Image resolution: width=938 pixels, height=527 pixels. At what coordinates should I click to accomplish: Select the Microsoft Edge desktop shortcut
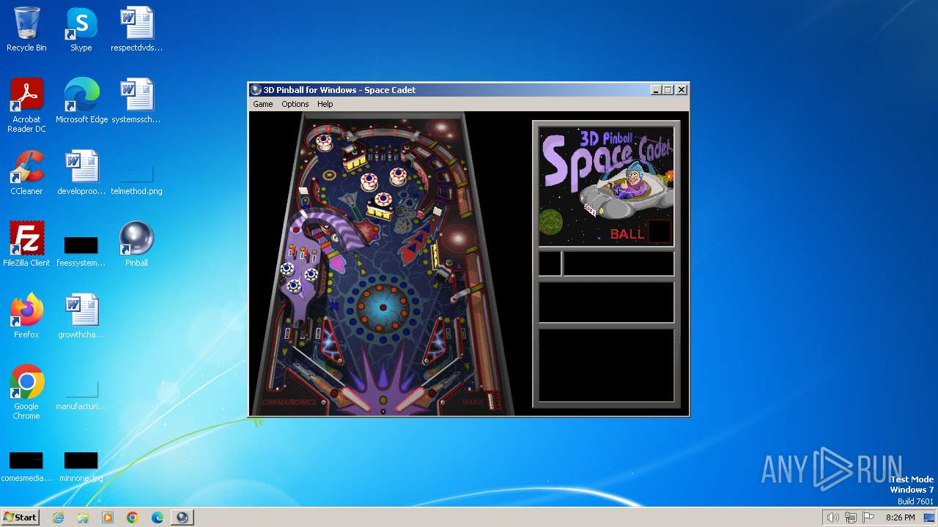81,101
